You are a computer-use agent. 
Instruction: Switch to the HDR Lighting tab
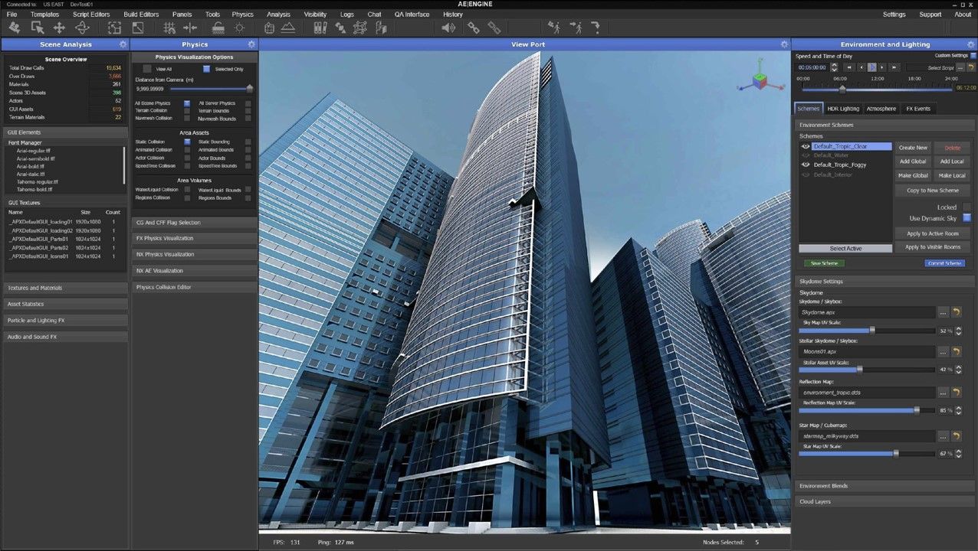[843, 109]
